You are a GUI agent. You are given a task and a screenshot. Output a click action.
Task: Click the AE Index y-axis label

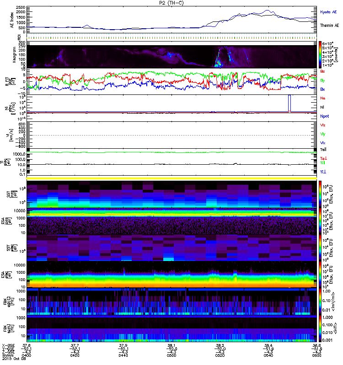click(x=12, y=20)
